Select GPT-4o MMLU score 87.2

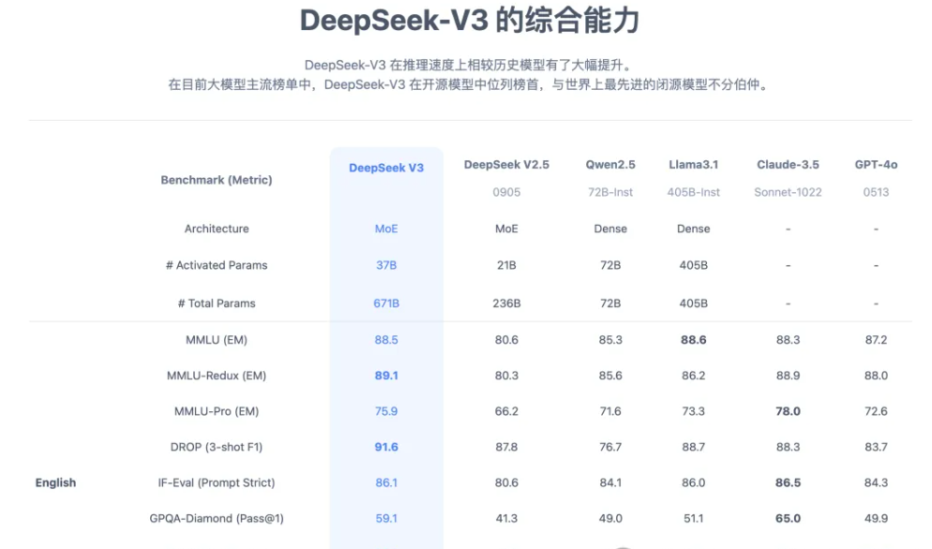tap(876, 340)
